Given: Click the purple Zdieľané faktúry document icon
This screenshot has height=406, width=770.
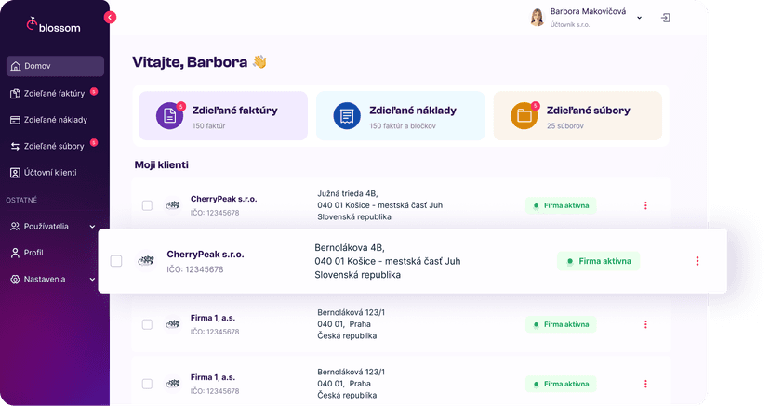Looking at the screenshot, I should (x=169, y=115).
